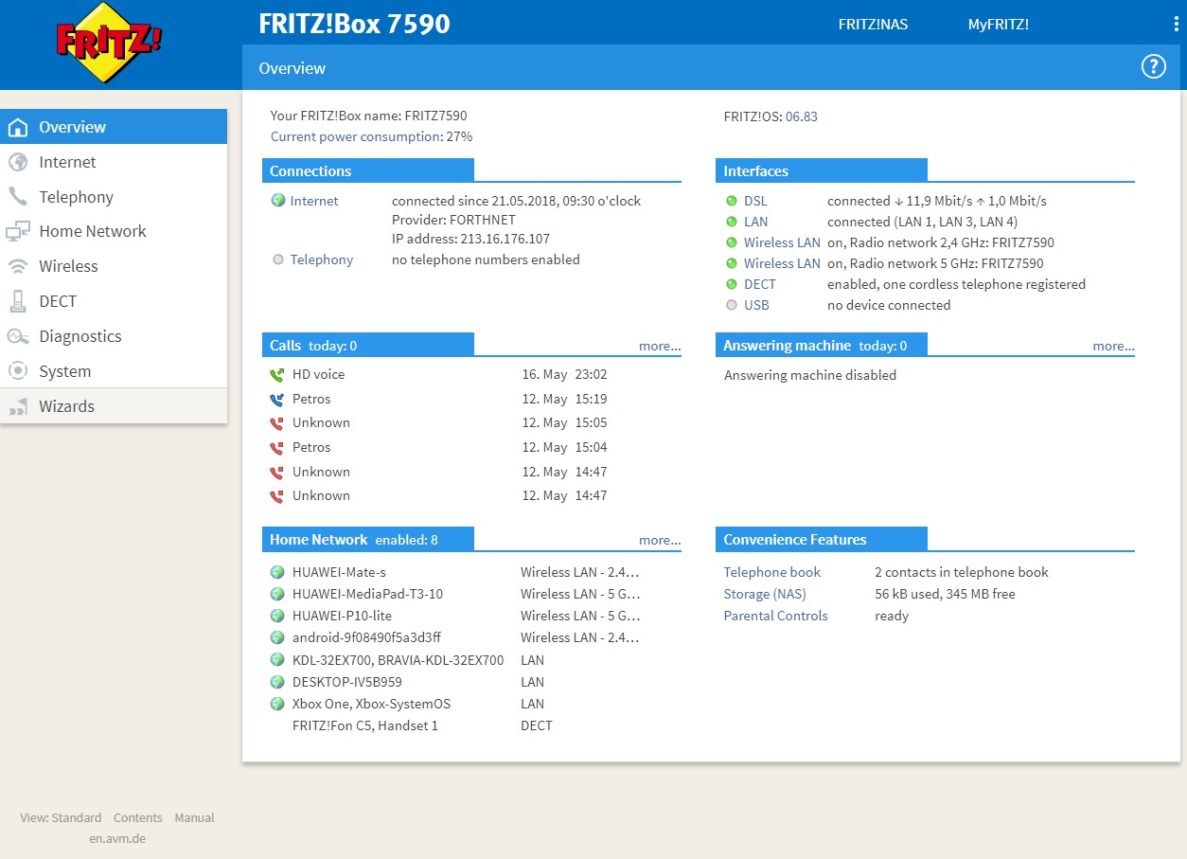Click the green LED next to DECT interface

pos(731,284)
